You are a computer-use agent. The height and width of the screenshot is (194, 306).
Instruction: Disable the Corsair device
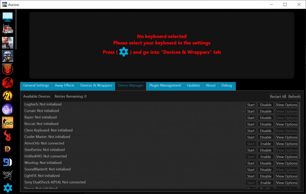point(266,111)
